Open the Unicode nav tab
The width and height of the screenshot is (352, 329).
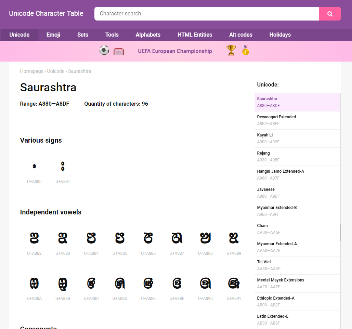pyautogui.click(x=19, y=35)
